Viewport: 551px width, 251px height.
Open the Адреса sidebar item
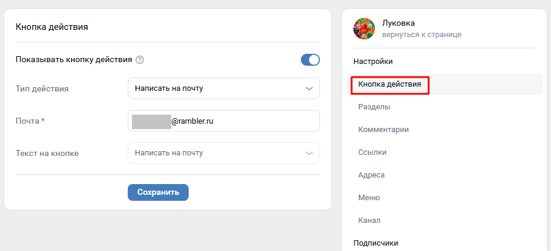(x=371, y=175)
